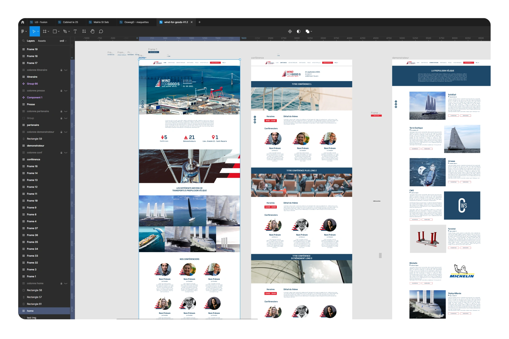
Task: Close the wind-for-goods-V1.2 tab
Action: coord(192,22)
